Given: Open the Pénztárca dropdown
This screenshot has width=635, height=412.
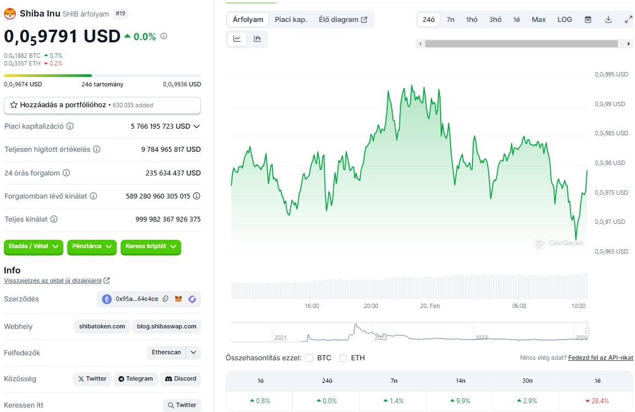Looking at the screenshot, I should [x=92, y=246].
